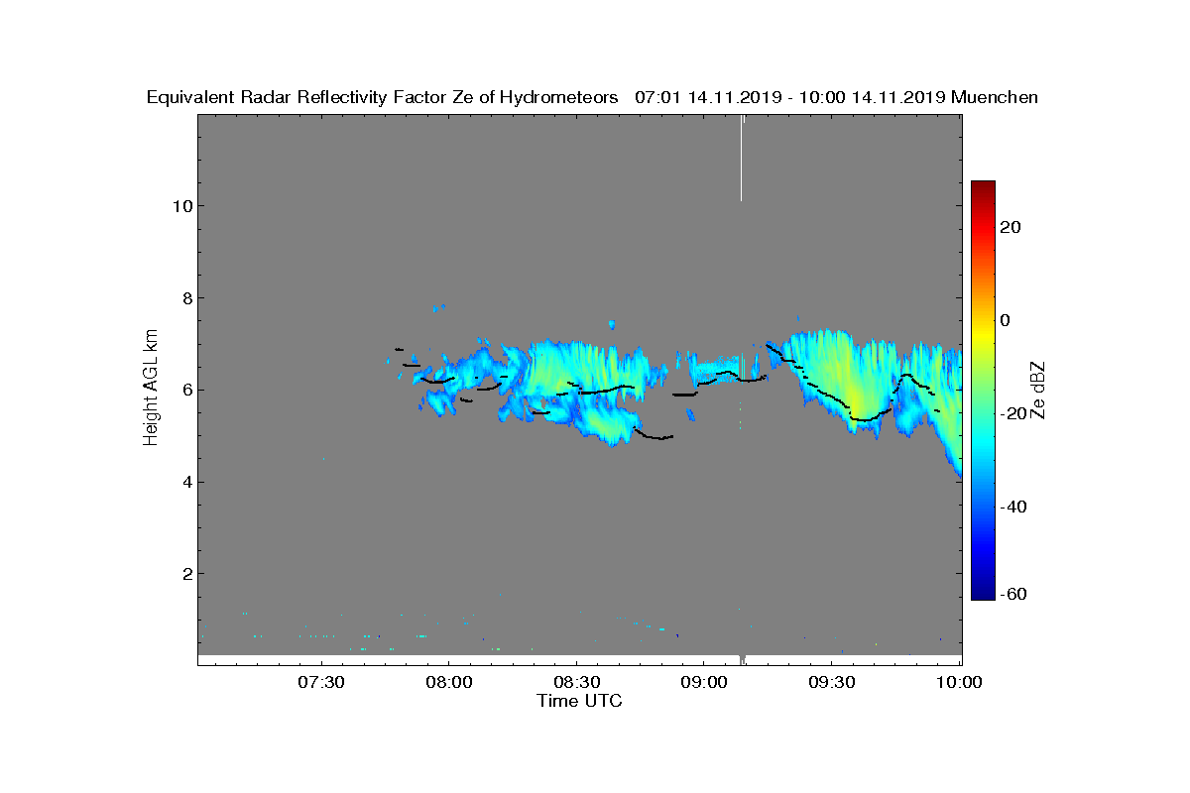
Task: Click the dark red top of the colorbar
Action: [x=983, y=187]
